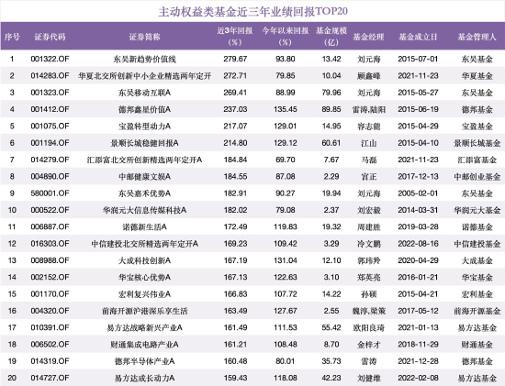The height and width of the screenshot is (386, 505).
Task: Click security code 014319.OF
Action: point(50,361)
